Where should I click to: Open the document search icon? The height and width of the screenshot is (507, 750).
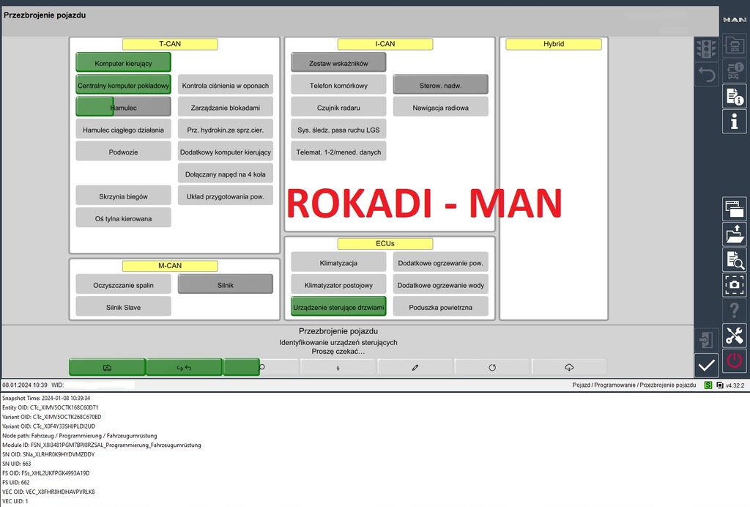(734, 259)
